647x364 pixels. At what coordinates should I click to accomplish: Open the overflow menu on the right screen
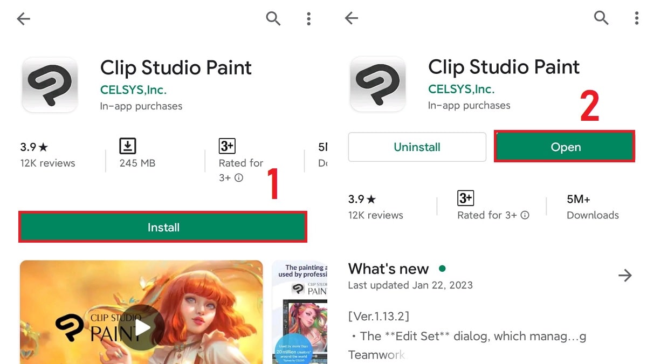[x=636, y=18]
